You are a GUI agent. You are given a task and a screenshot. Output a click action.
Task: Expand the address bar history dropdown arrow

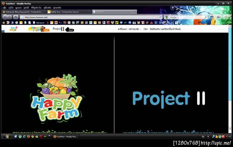(x=157, y=17)
